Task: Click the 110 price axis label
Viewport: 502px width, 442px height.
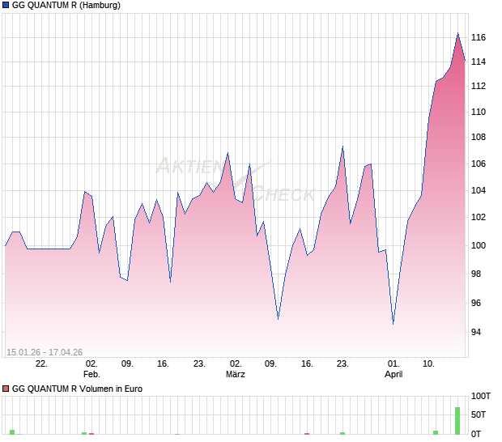Action: tap(479, 112)
